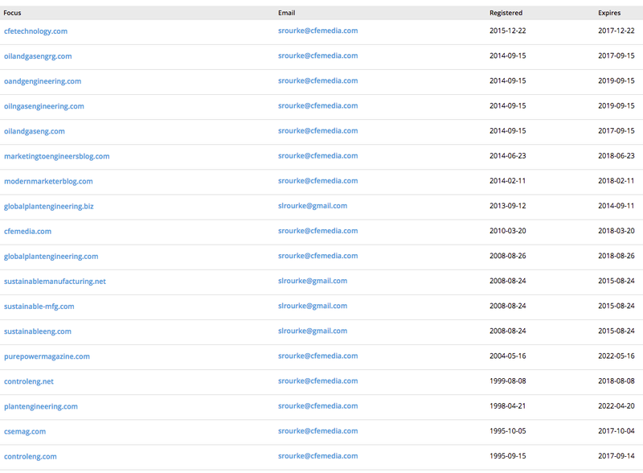This screenshot has height=473, width=643.
Task: Select the registered date 2010-03-20
Action: click(508, 231)
